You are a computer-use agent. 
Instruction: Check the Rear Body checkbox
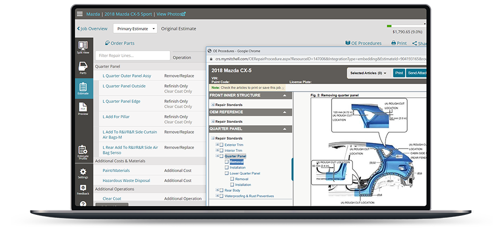pos(221,190)
